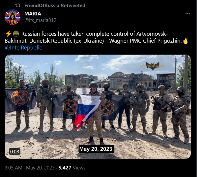The height and width of the screenshot is (177, 197).
Task: Click the victory hand emoji
Action: point(185,41)
